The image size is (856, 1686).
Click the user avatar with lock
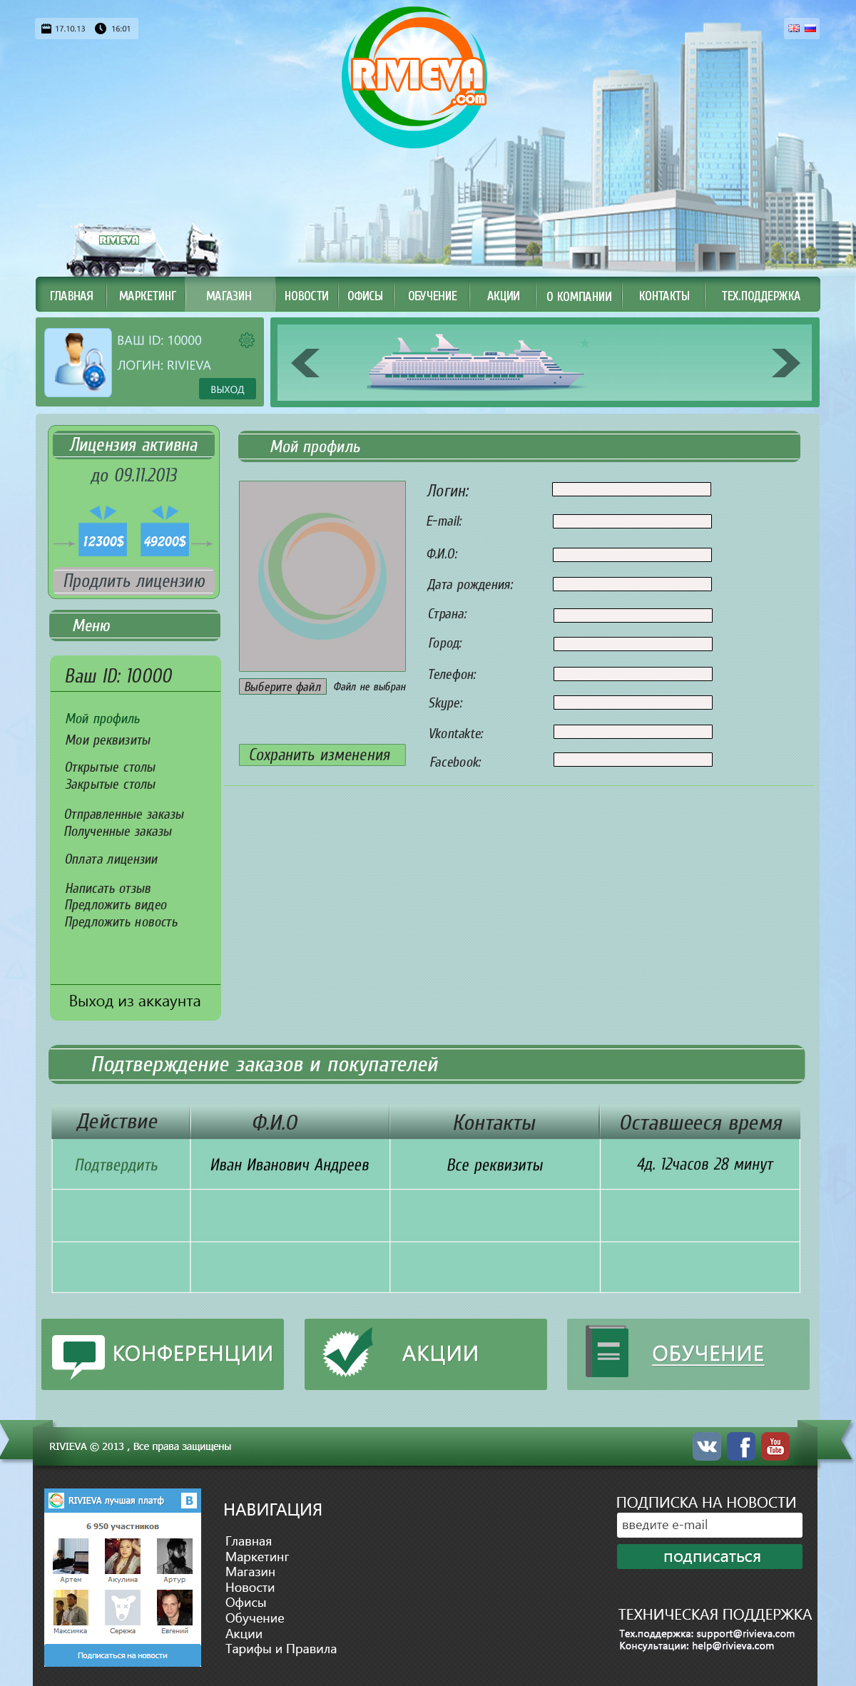coord(78,362)
